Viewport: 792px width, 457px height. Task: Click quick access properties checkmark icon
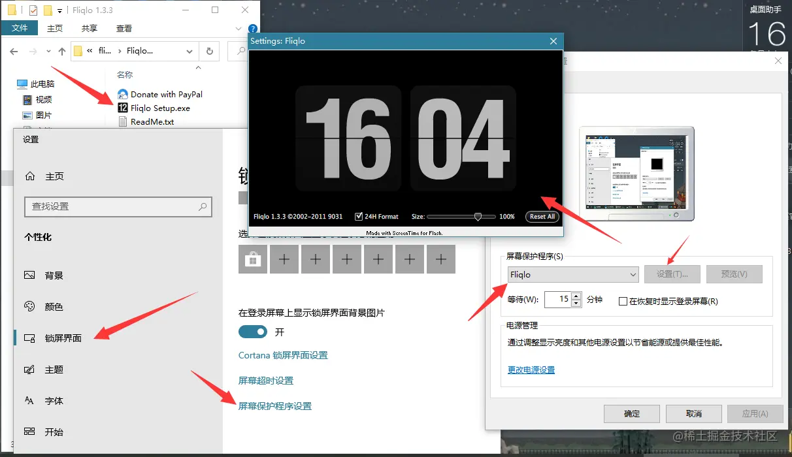pyautogui.click(x=34, y=10)
